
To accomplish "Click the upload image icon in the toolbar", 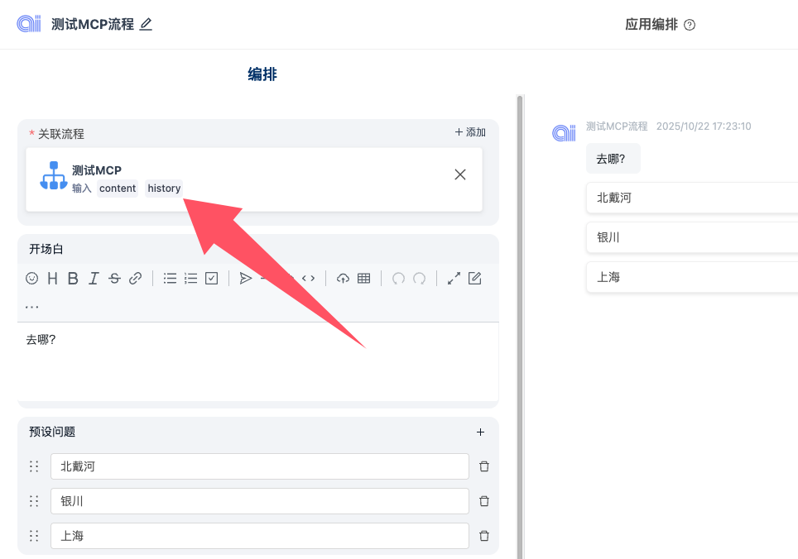I will pos(343,279).
